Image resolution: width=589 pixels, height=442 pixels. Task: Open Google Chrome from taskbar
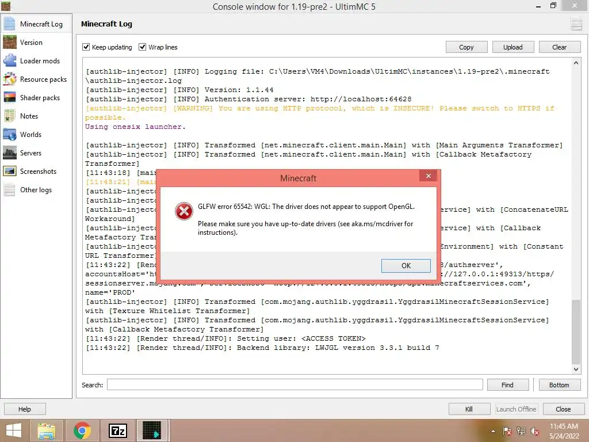pos(82,430)
